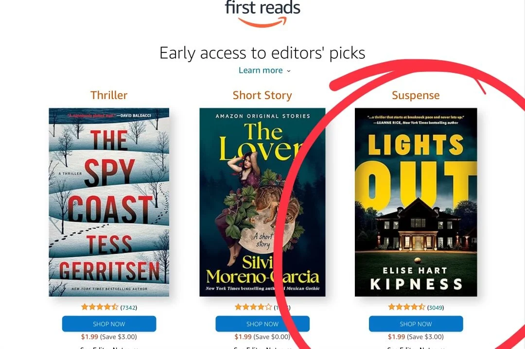Select the Short Story category heading
Viewport: 525px width, 349px height.
pos(262,95)
